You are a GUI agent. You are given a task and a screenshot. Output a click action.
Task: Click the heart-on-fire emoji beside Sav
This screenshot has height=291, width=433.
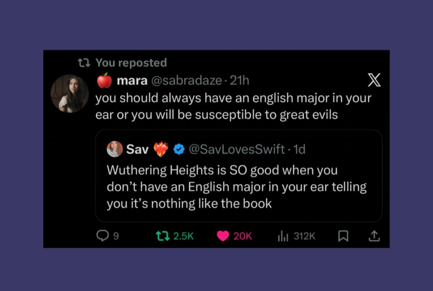tap(160, 149)
